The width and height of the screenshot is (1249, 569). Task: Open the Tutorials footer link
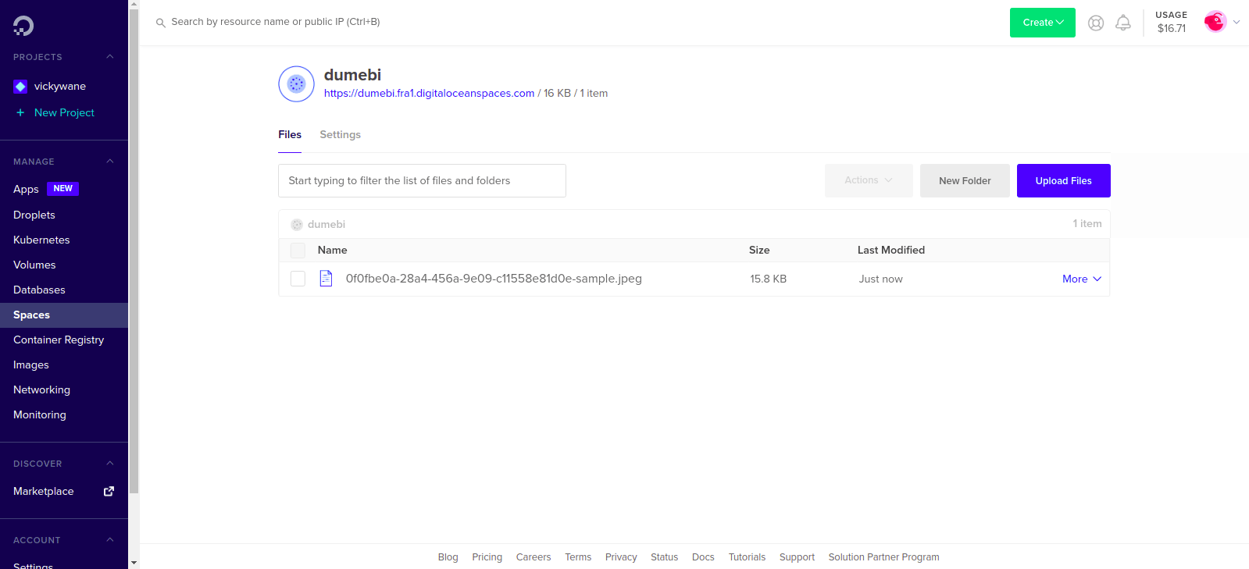(x=747, y=557)
